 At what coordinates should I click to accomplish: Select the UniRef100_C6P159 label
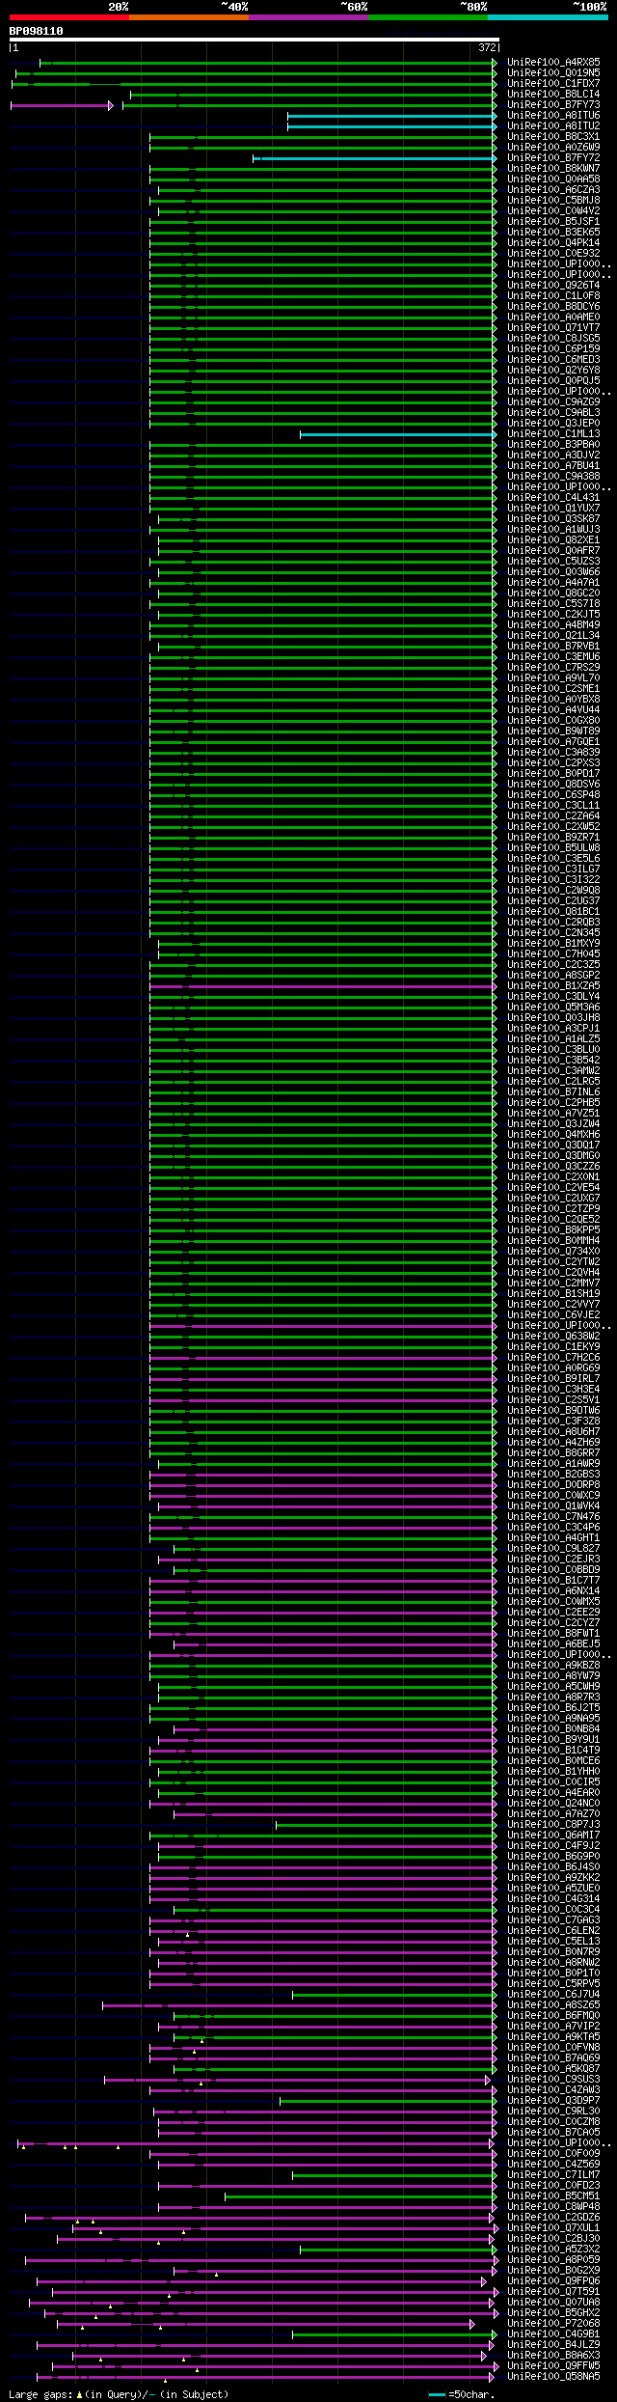(x=553, y=349)
